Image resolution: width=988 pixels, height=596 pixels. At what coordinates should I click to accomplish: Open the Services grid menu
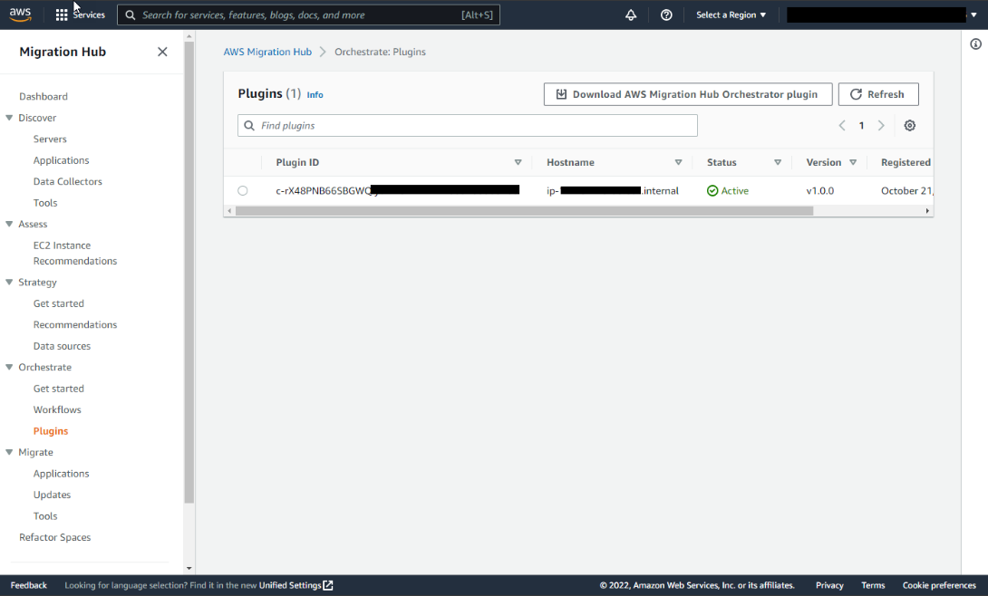tap(61, 15)
